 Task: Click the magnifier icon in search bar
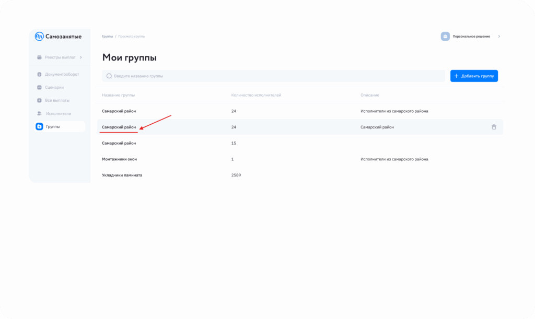pos(109,76)
